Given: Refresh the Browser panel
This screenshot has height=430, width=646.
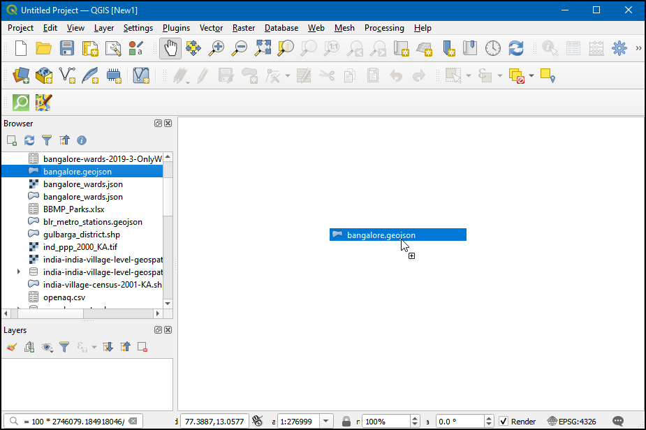Looking at the screenshot, I should click(29, 140).
